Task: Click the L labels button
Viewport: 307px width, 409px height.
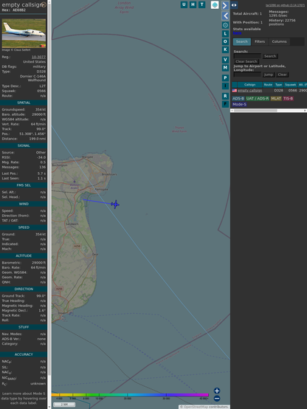Action: pos(225,34)
